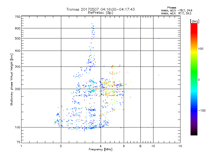Click the x-axis tick label '2'
Viewport: 212px width, 159px height.
pyautogui.click(x=61, y=146)
